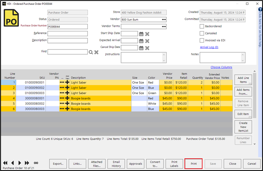263x171 pixels.
Task: Go to previous purchase order record
Action: click(x=13, y=163)
